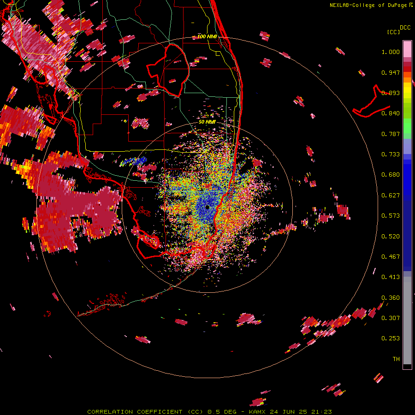This screenshot has width=415, height=415.
Task: Click the [CC] units label
Action: tap(393, 32)
